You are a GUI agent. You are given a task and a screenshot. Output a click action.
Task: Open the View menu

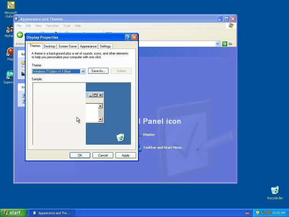coord(38,26)
